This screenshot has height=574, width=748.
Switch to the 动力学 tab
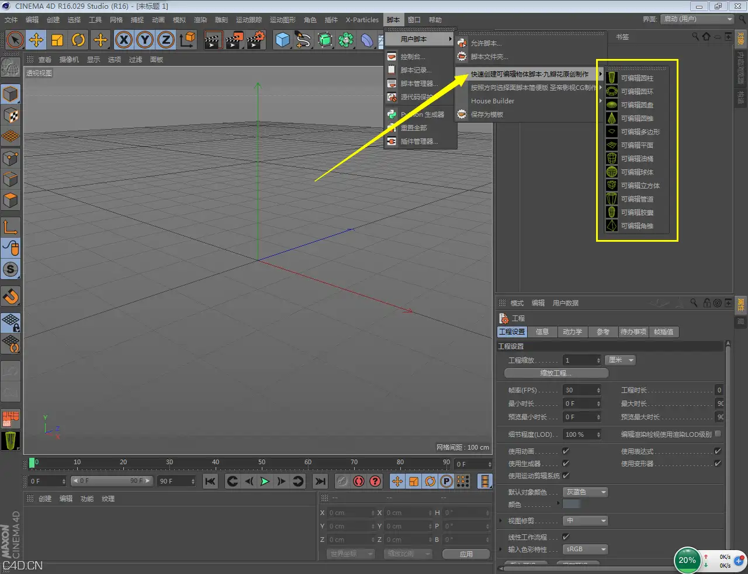pos(572,332)
